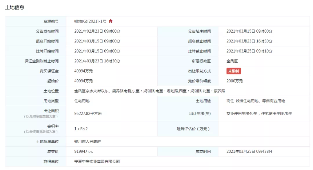
Task: Click the bid increment value 2000万元
Action: pos(234,81)
